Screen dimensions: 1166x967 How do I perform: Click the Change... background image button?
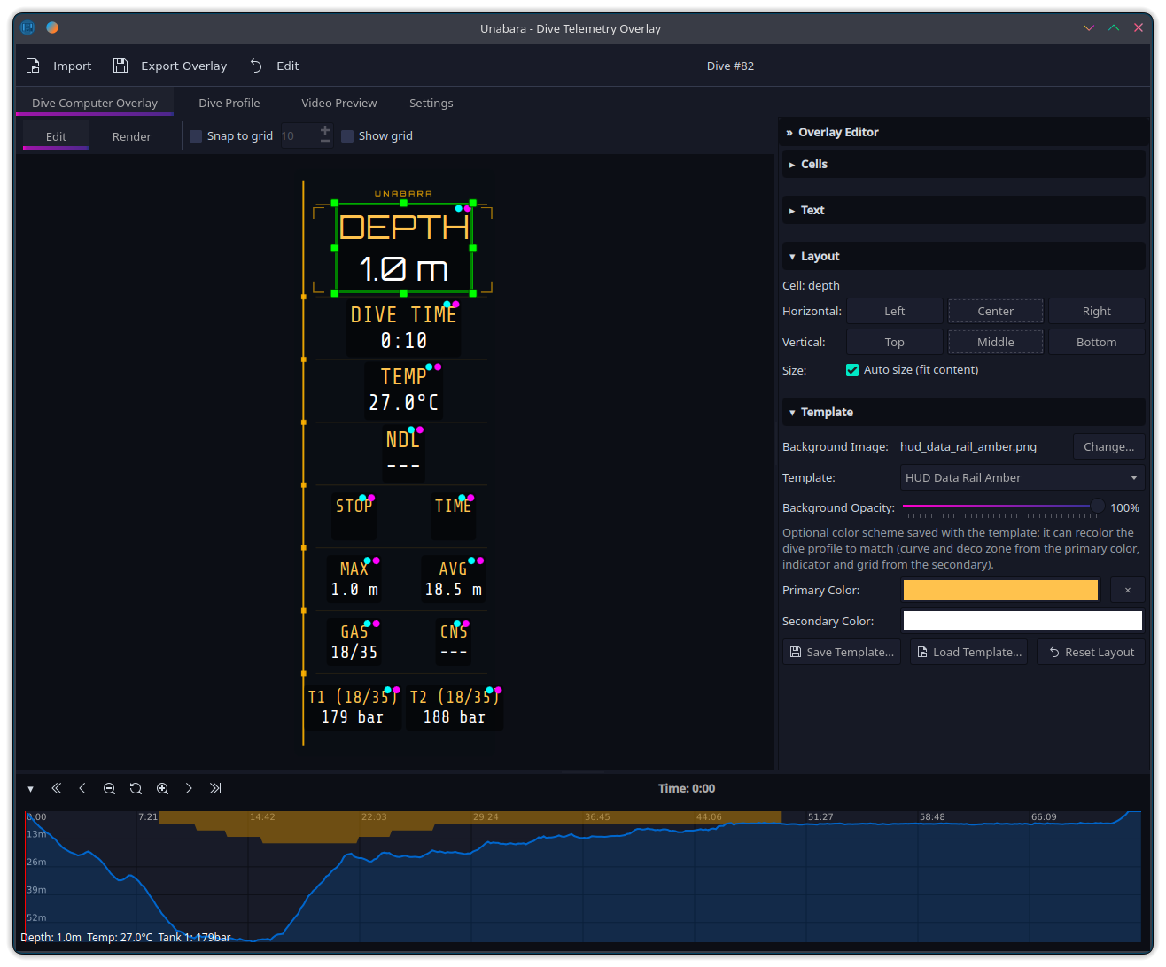coord(1108,446)
